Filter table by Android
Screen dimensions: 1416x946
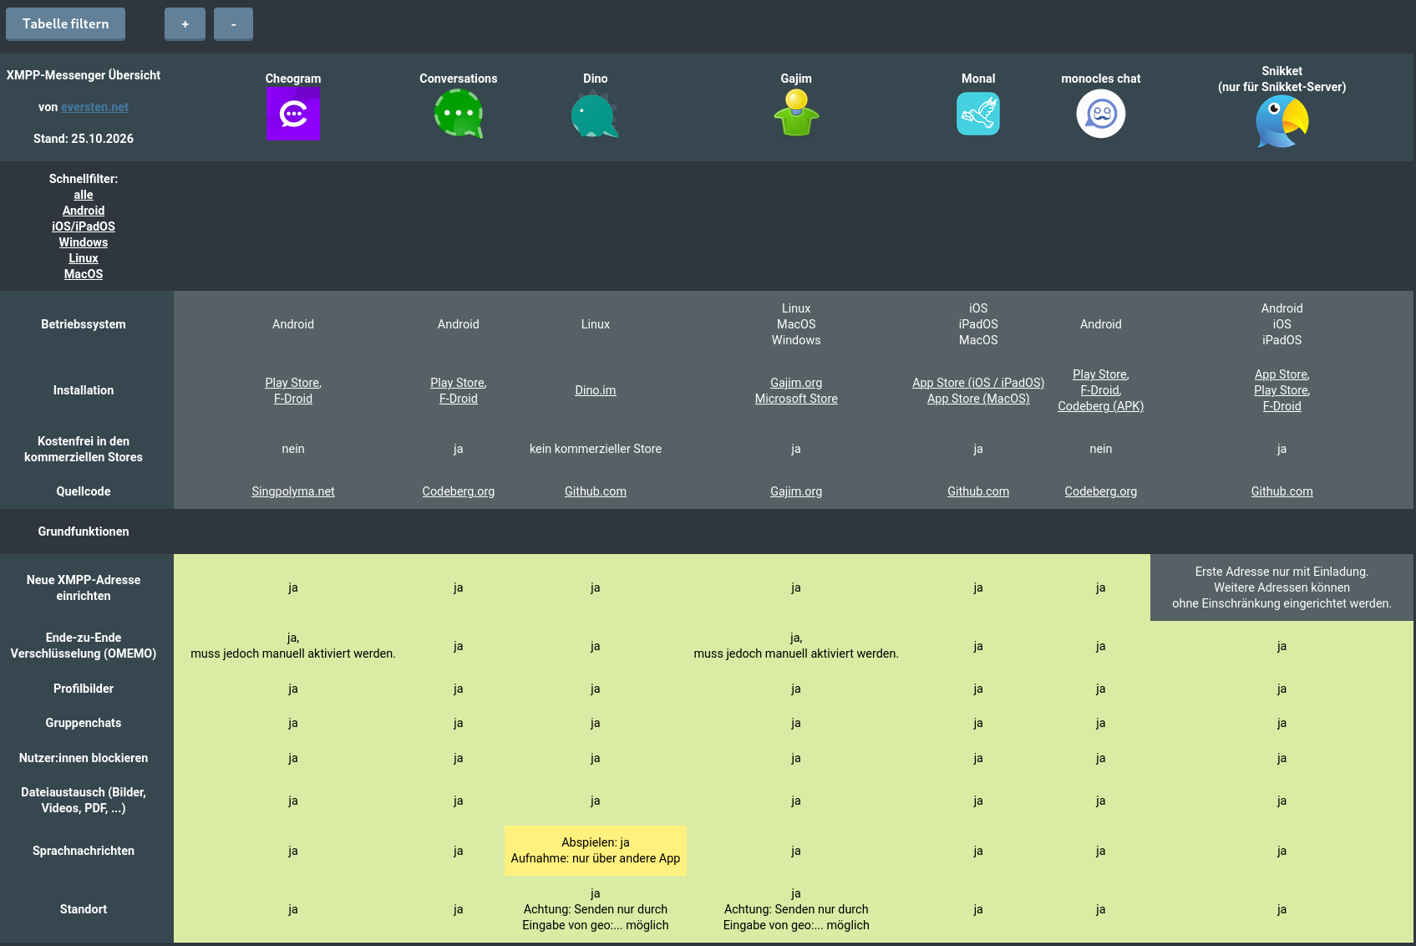click(x=84, y=211)
